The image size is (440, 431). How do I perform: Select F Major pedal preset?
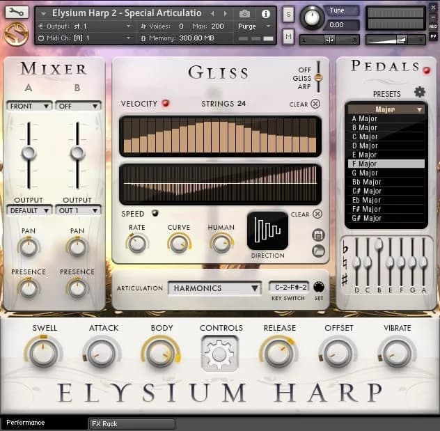[386, 164]
